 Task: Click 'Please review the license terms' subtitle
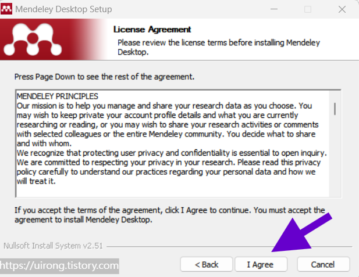(219, 47)
